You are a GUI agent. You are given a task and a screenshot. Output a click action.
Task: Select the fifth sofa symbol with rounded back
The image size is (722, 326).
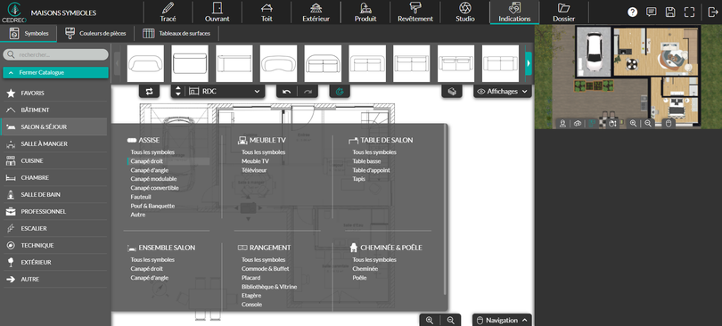tap(323, 63)
